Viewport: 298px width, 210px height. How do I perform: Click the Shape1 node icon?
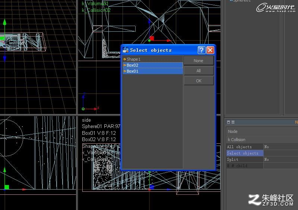pos(125,59)
